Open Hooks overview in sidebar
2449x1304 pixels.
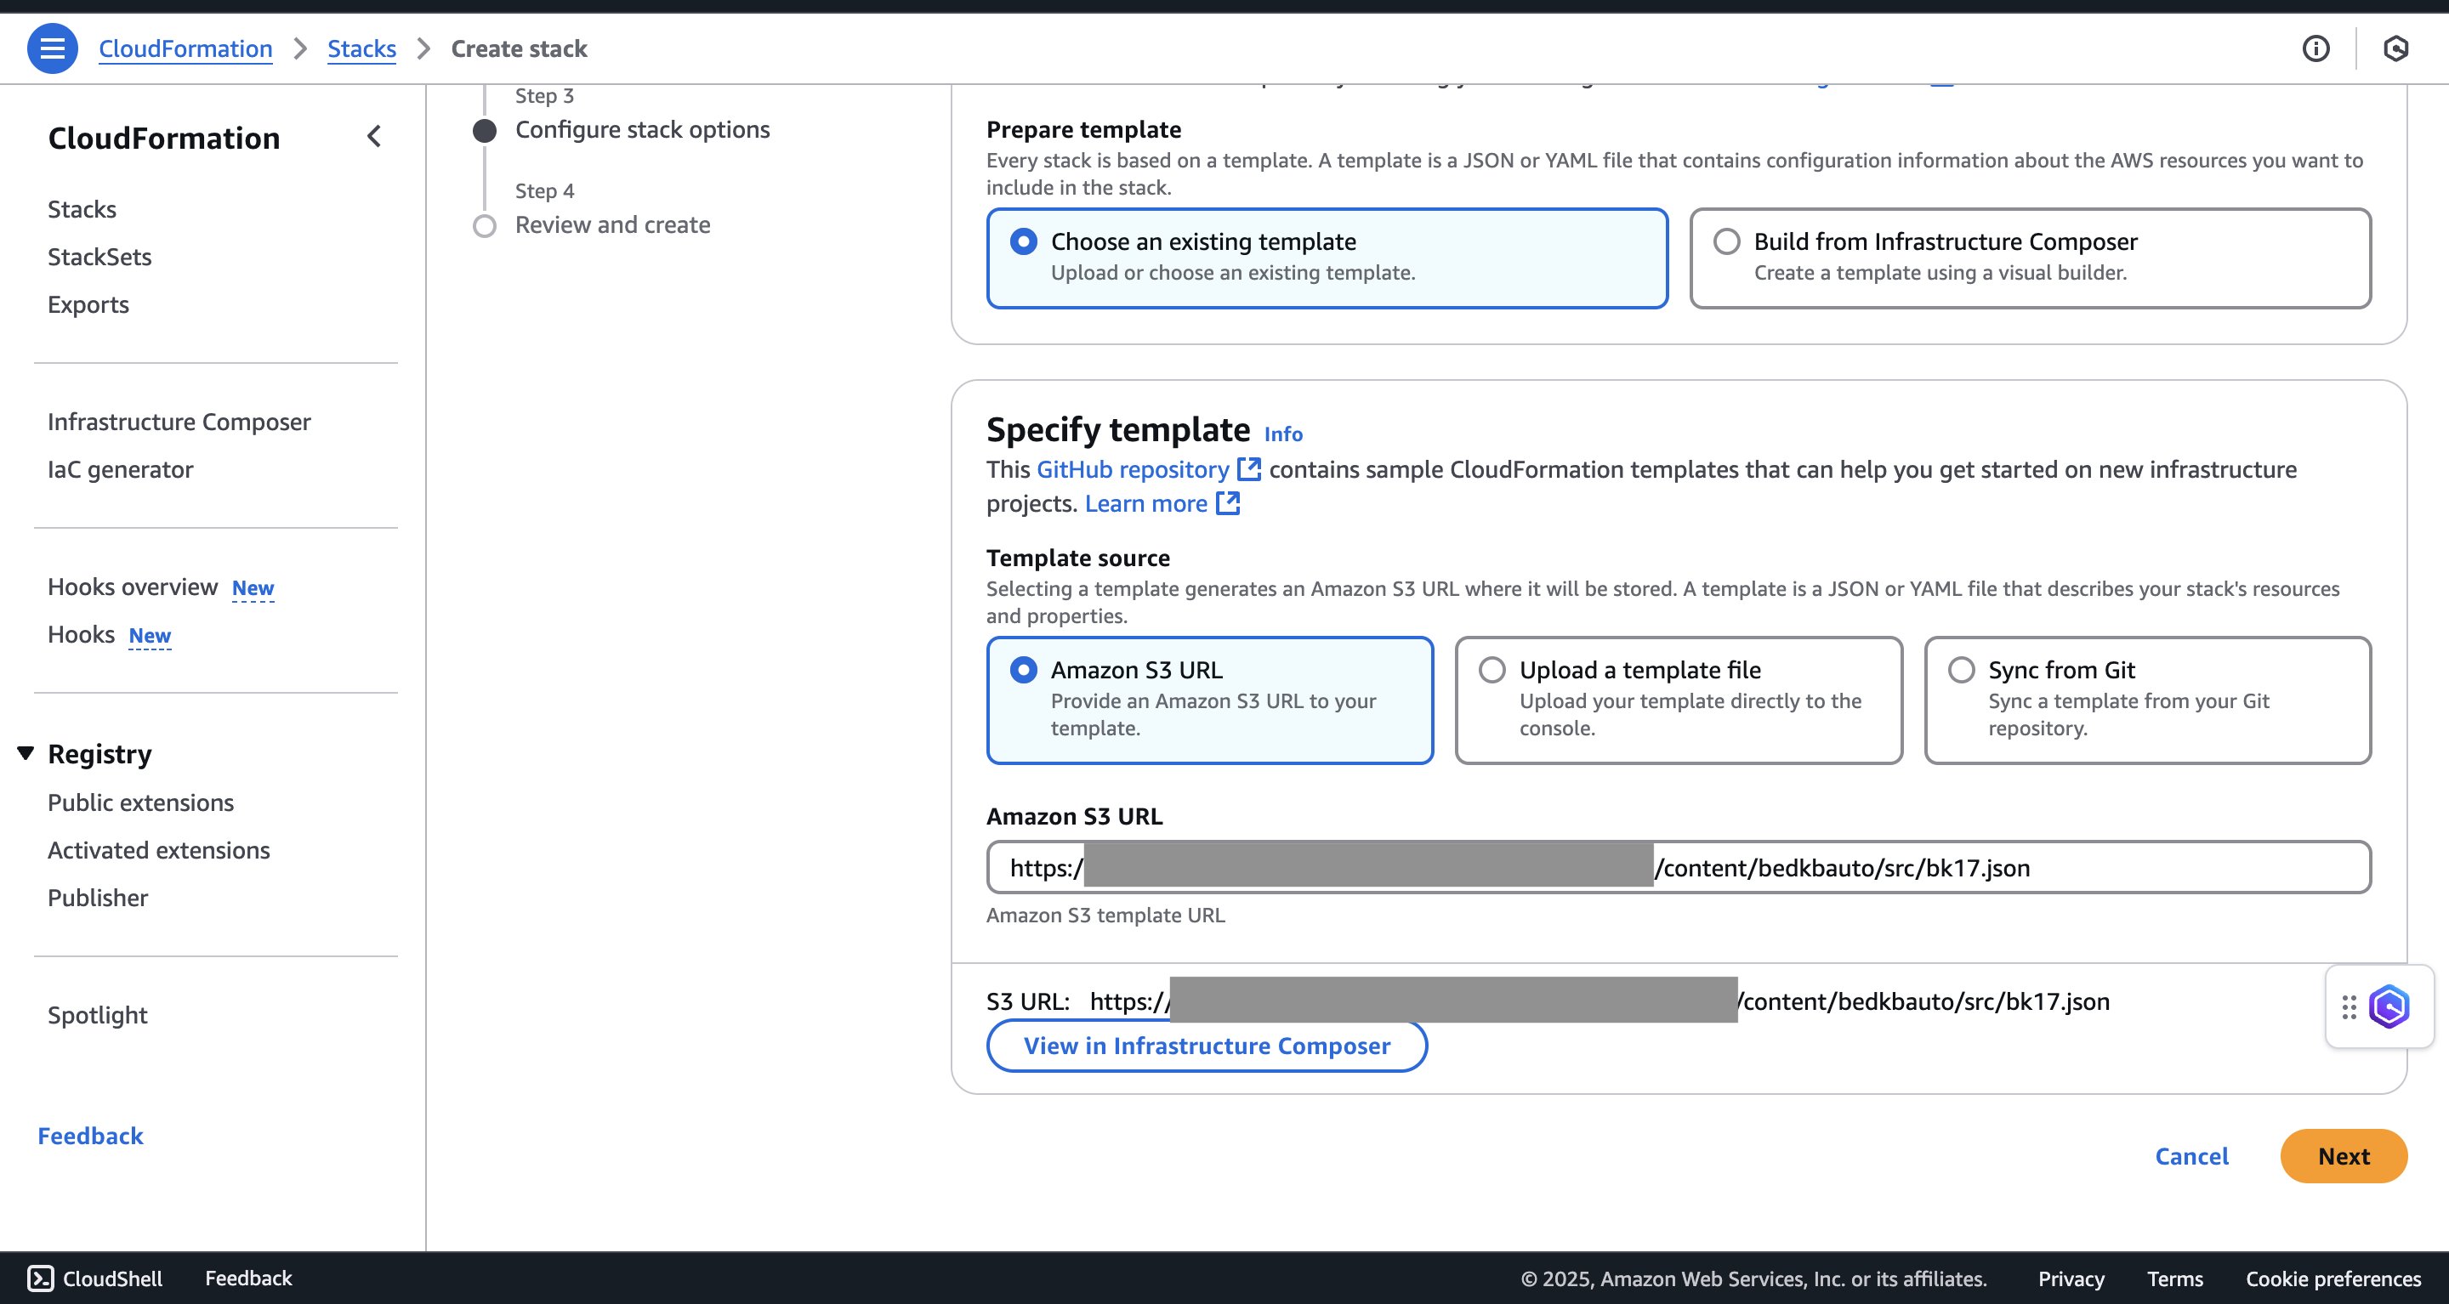[134, 587]
